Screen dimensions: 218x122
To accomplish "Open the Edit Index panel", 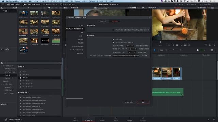I will click(x=50, y=4).
